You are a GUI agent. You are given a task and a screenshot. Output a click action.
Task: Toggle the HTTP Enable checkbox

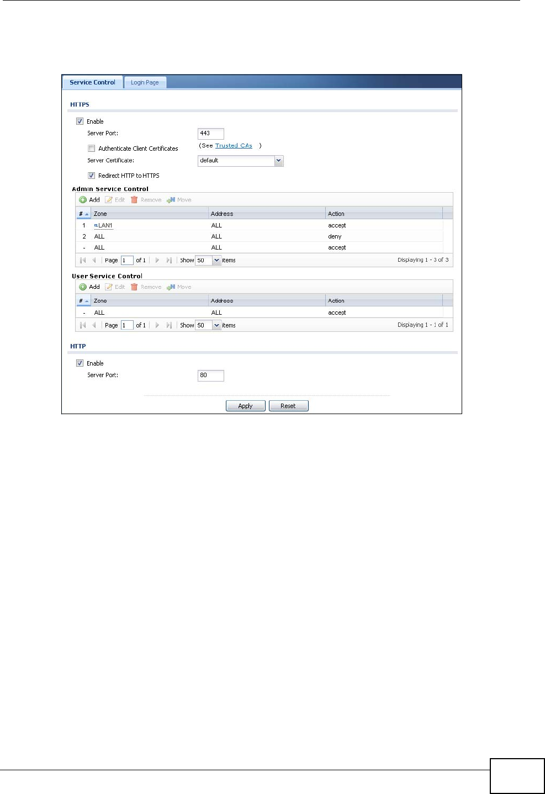[80, 363]
